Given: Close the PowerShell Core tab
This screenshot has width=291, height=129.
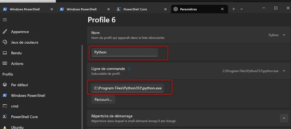Looking at the screenshot, I should 166,9.
